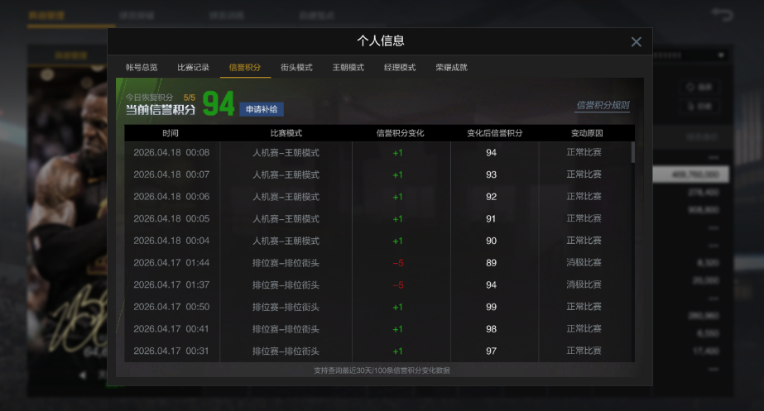This screenshot has width=764, height=411.
Task: Click the 变动原因 column header
Action: coord(587,133)
